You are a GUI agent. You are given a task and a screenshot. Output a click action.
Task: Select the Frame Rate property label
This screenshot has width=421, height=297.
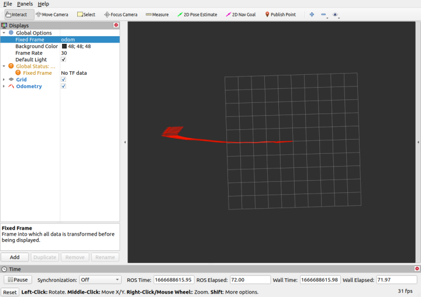click(29, 53)
